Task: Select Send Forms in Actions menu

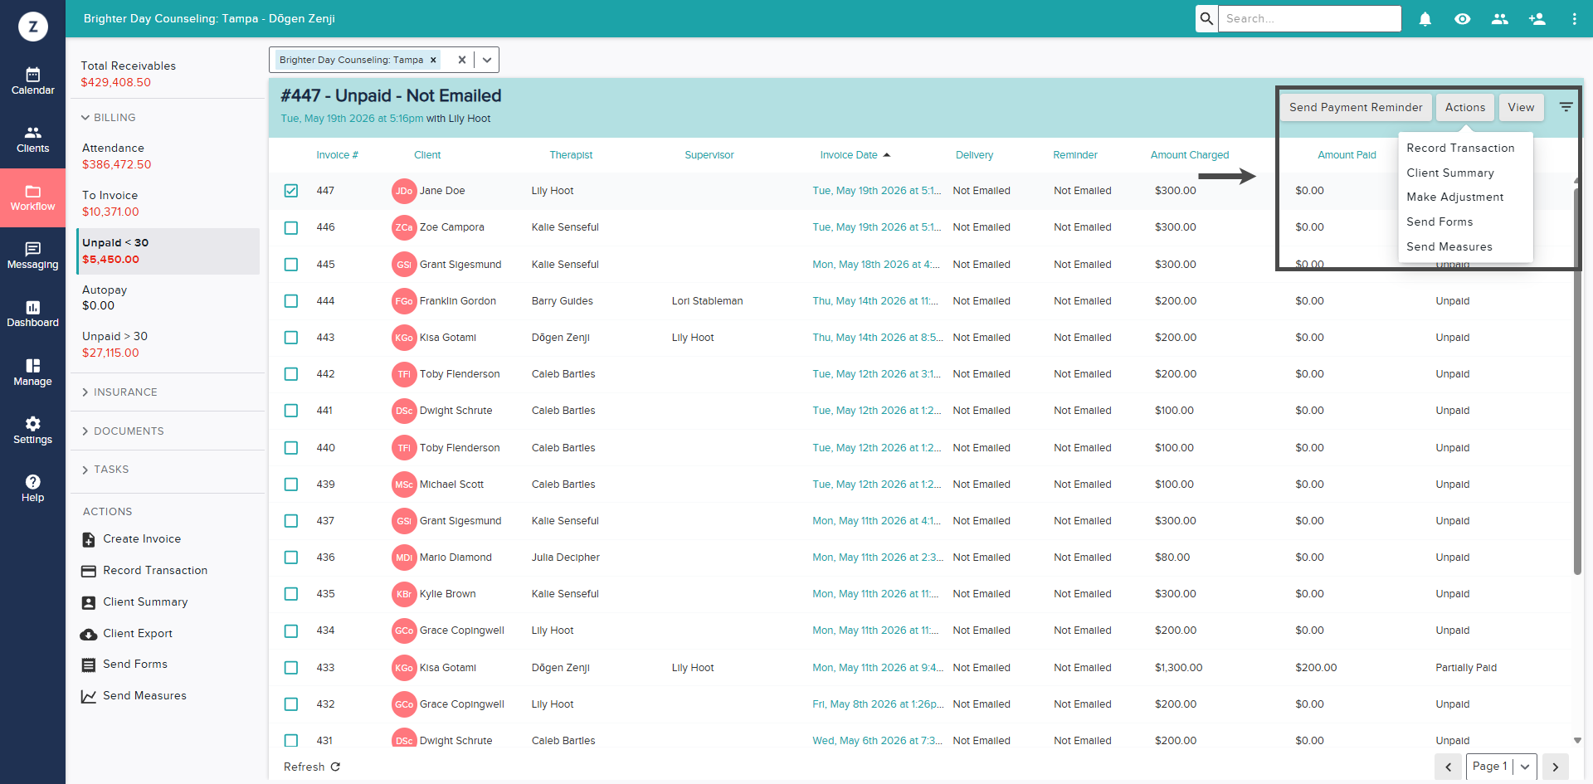Action: [x=1440, y=222]
